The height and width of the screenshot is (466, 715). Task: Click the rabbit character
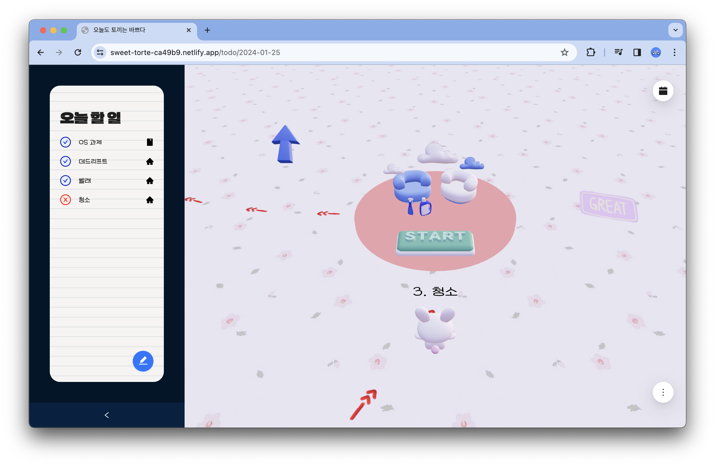click(435, 330)
